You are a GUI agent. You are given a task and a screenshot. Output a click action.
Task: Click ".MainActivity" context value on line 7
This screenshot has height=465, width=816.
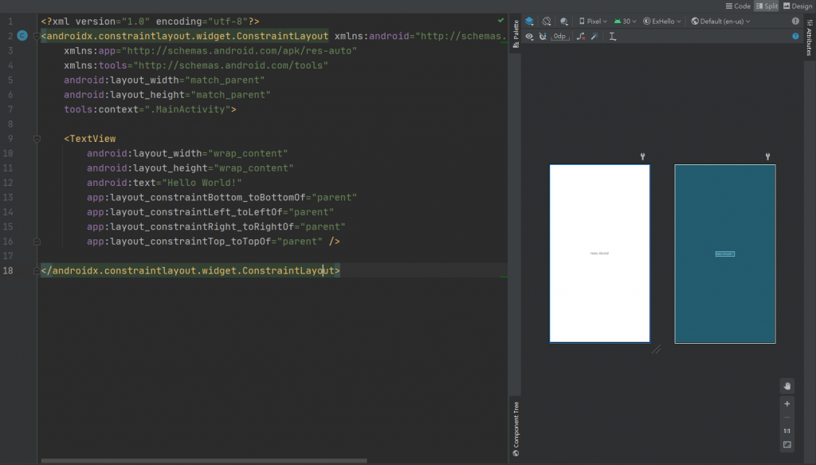(187, 109)
